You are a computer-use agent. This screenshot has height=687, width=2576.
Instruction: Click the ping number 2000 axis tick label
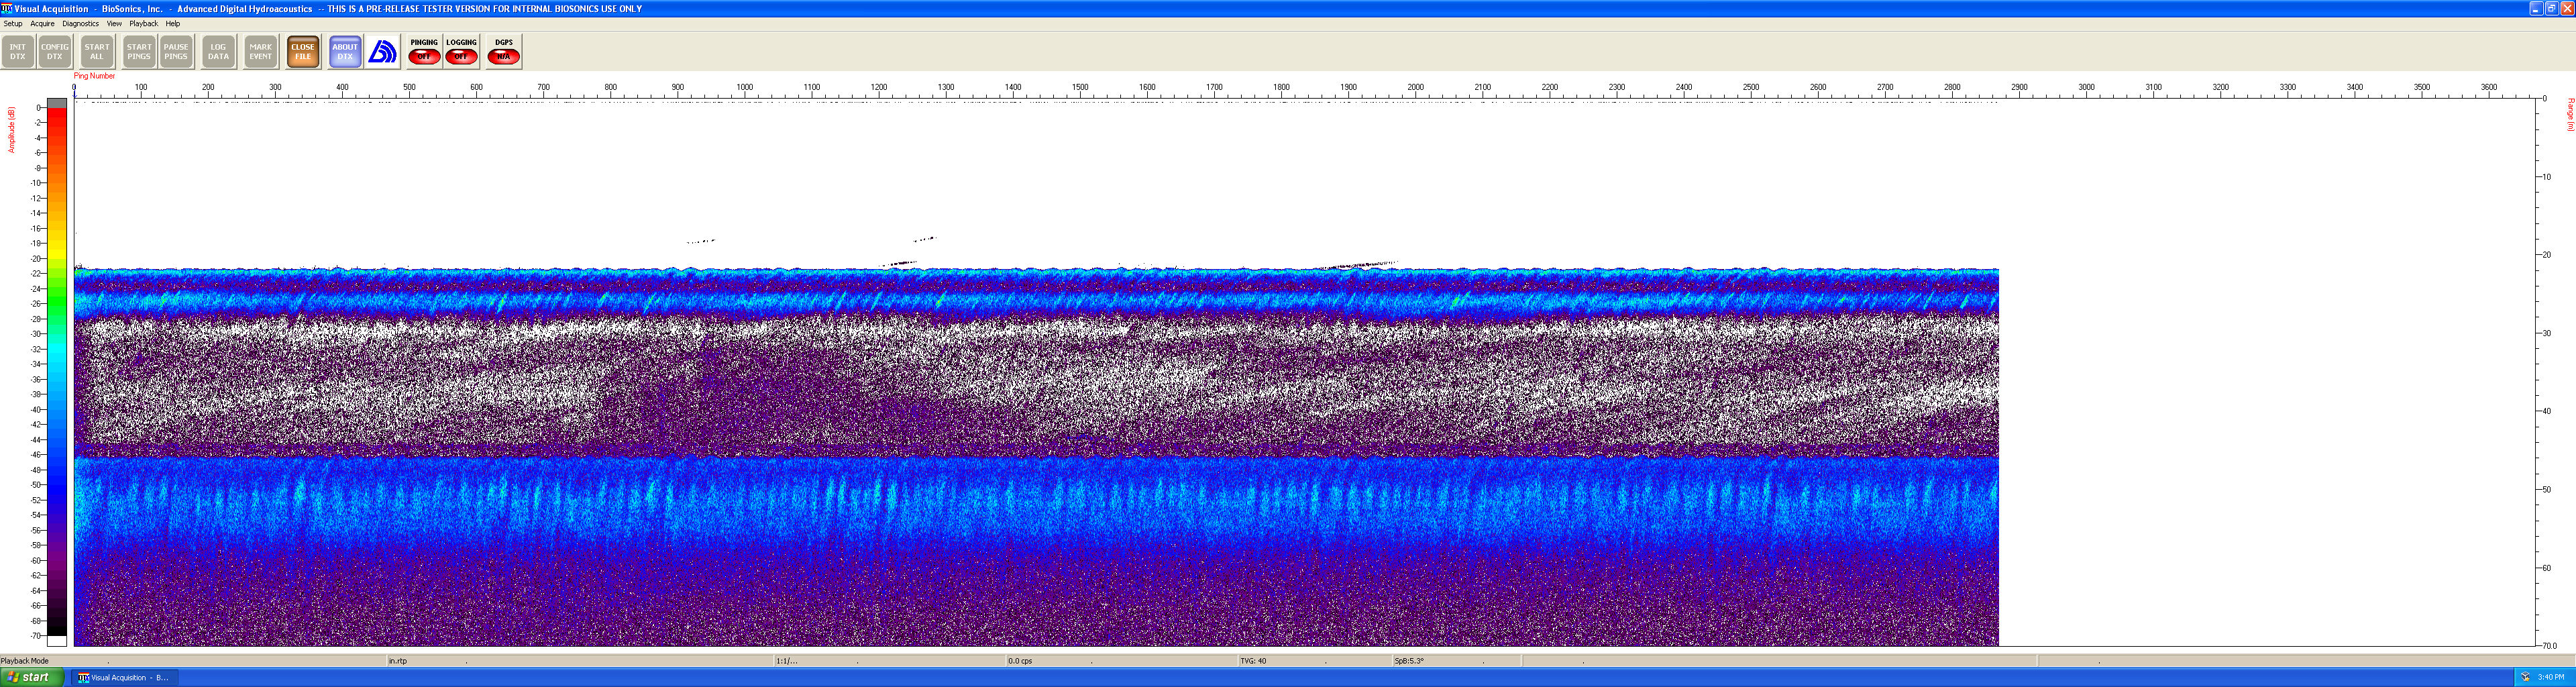1416,87
